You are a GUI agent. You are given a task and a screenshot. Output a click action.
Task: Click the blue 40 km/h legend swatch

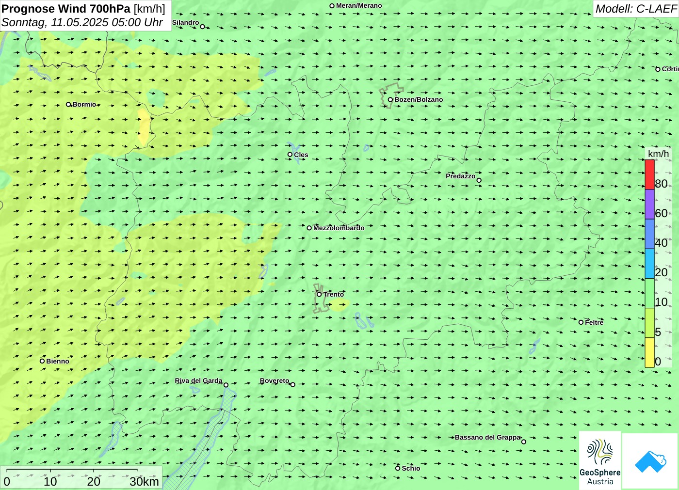[x=649, y=234]
